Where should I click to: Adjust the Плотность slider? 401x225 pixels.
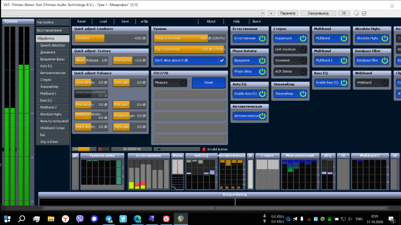(x=130, y=60)
